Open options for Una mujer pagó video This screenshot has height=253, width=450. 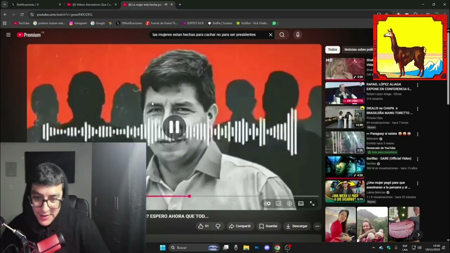pos(418,183)
